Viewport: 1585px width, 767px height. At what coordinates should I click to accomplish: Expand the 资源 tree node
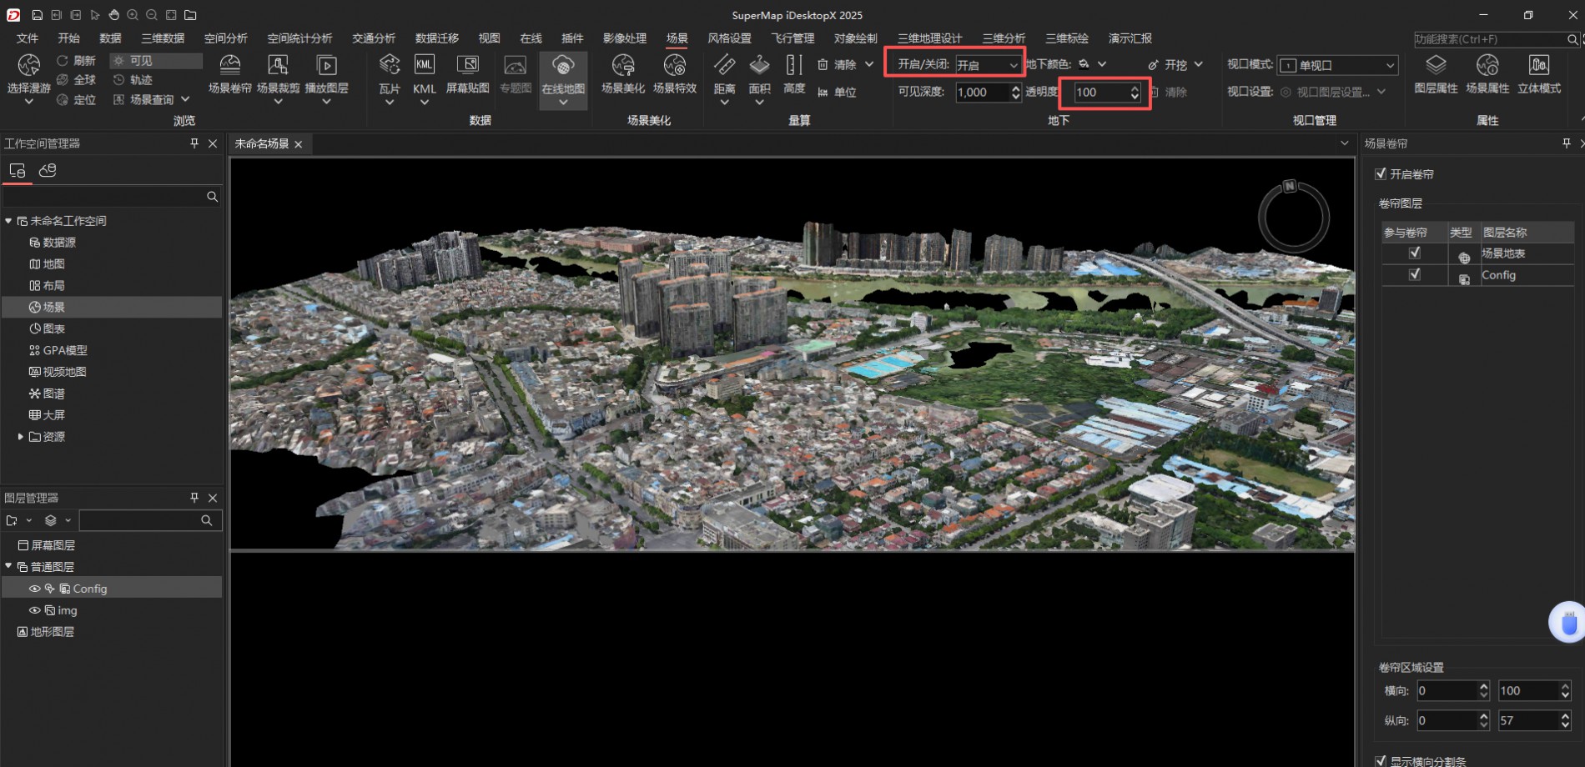20,436
